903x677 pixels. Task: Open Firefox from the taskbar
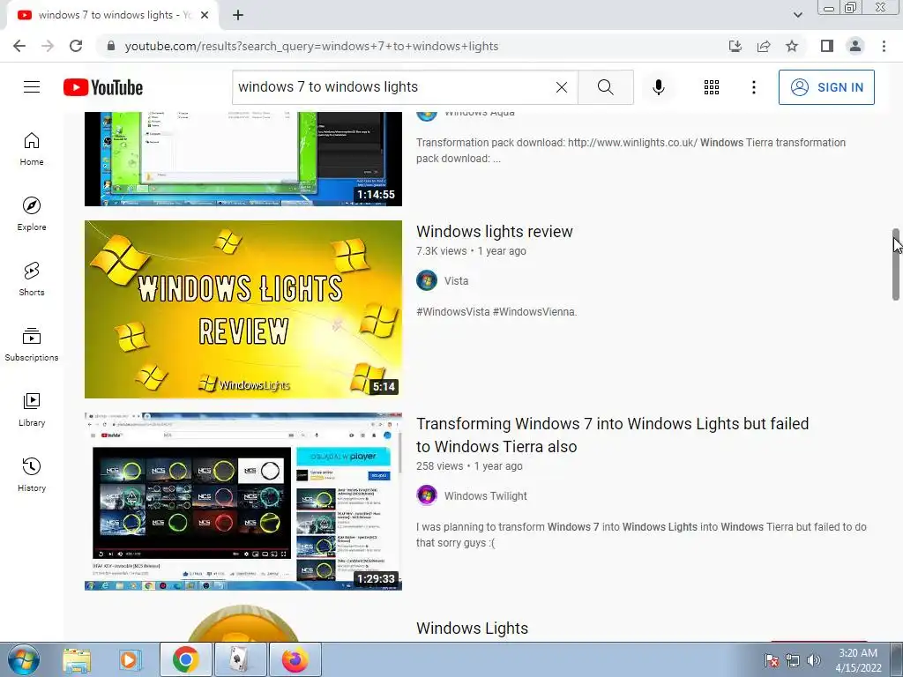click(x=295, y=659)
